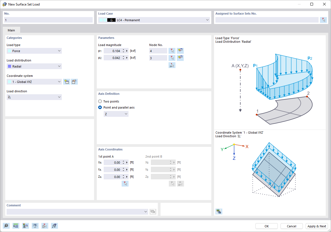
Task: Create a new coordinate system
Action: click(66, 82)
